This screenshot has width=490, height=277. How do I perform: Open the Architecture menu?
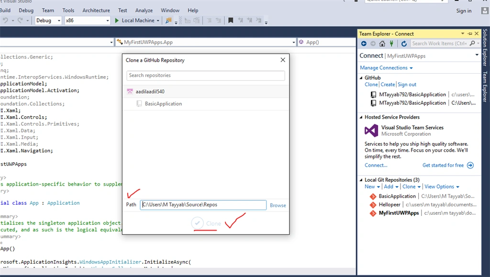(x=96, y=11)
